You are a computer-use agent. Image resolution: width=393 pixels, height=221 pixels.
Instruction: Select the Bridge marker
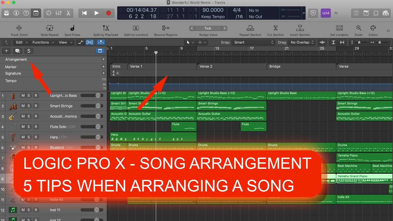coord(301,66)
